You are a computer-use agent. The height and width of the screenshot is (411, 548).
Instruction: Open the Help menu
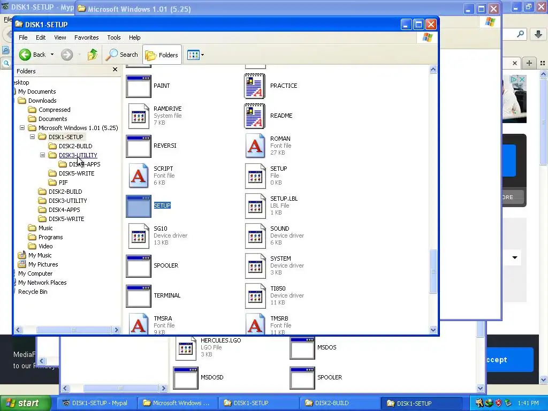pos(134,37)
